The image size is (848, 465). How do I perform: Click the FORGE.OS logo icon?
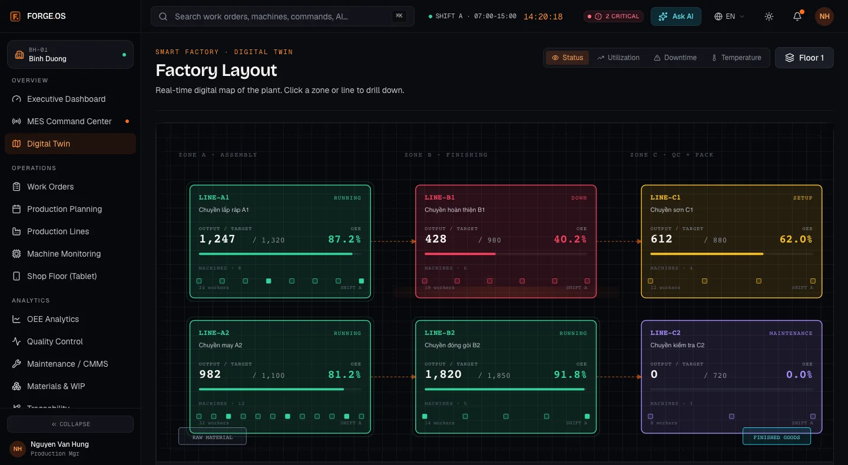[x=15, y=16]
